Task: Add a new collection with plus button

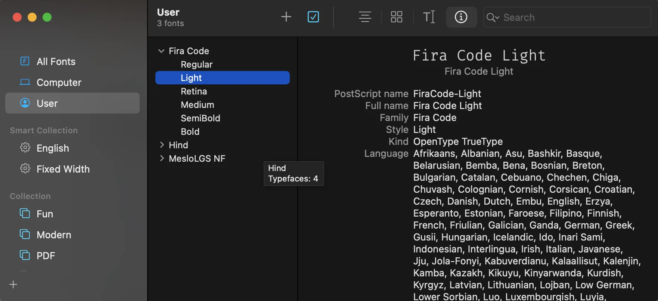Action: click(x=13, y=285)
